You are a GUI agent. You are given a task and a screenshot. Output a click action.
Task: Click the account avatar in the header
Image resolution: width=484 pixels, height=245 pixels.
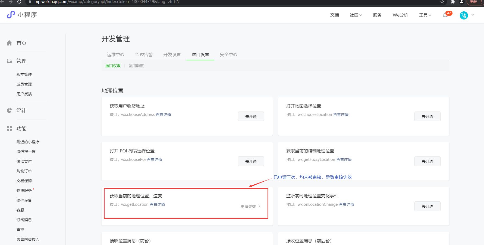(x=464, y=15)
